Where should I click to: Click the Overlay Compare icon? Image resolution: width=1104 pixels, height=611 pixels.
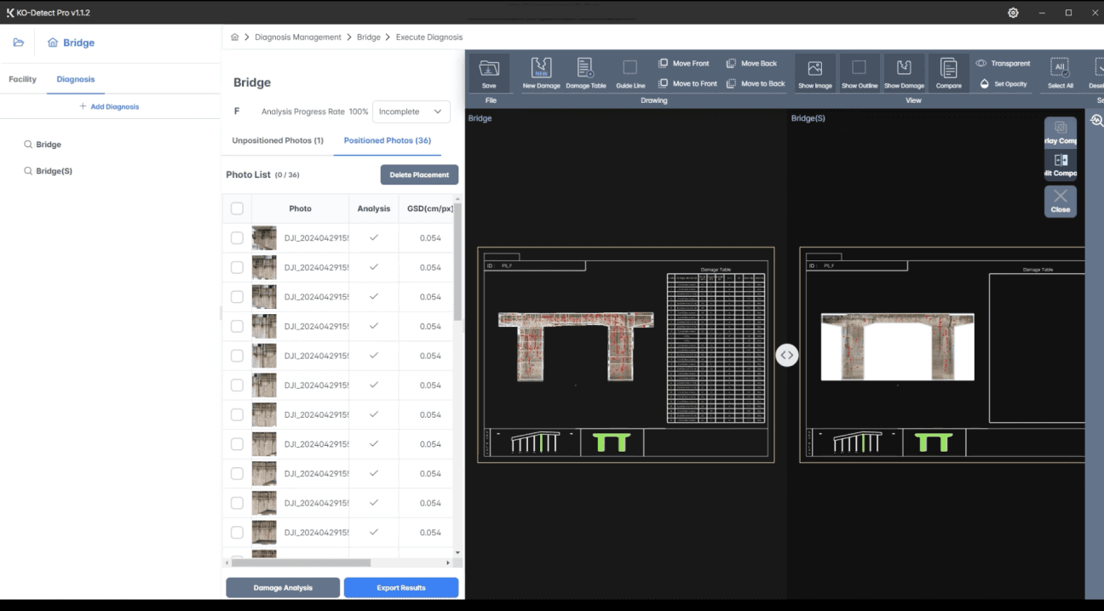pos(1061,132)
